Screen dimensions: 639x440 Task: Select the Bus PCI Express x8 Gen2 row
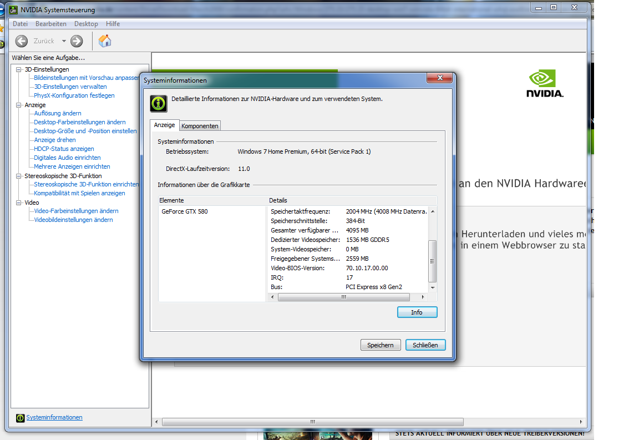pyautogui.click(x=349, y=287)
